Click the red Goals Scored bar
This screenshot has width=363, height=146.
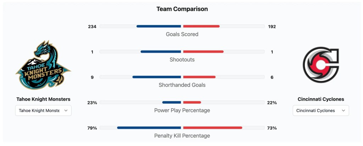[201, 26]
